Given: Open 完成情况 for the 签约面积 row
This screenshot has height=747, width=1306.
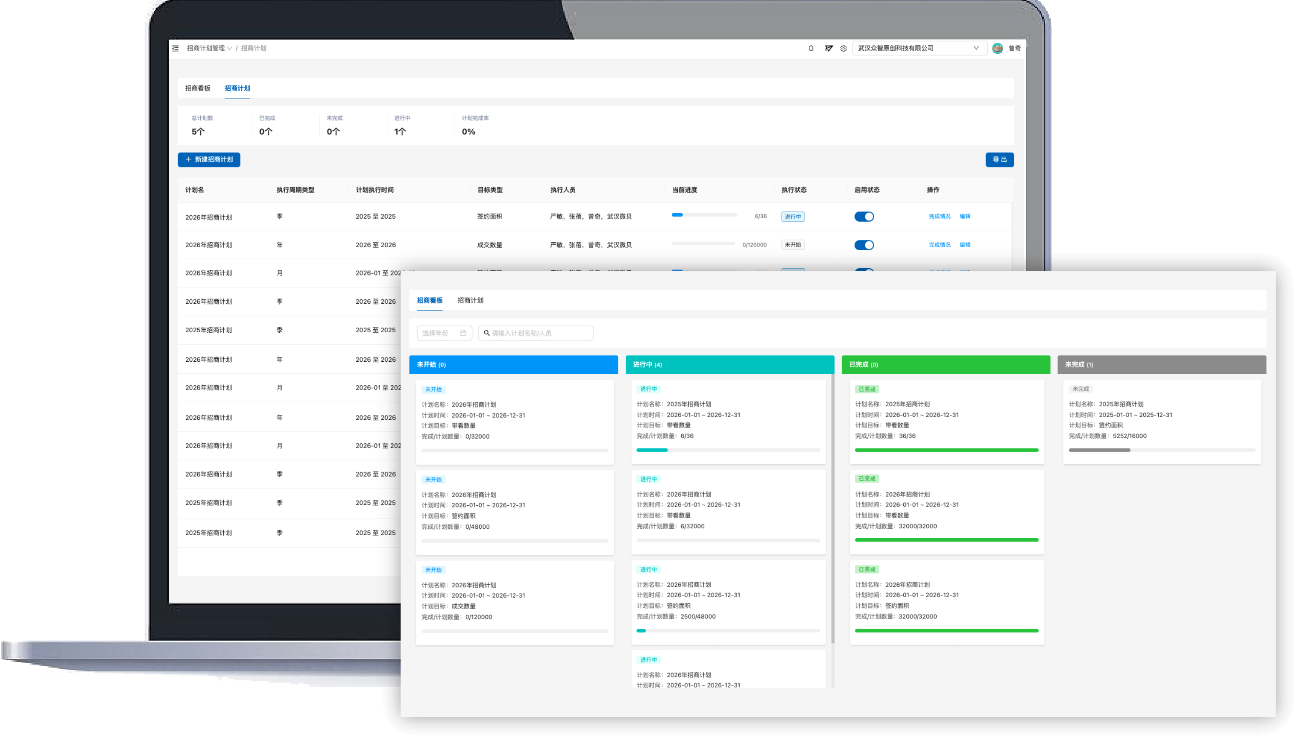Looking at the screenshot, I should 939,217.
